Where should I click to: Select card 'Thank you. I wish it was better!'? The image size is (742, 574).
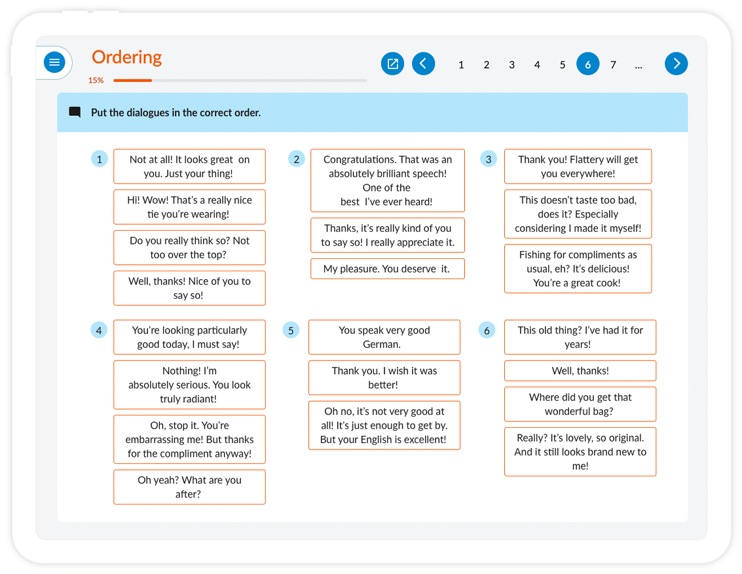(x=384, y=377)
